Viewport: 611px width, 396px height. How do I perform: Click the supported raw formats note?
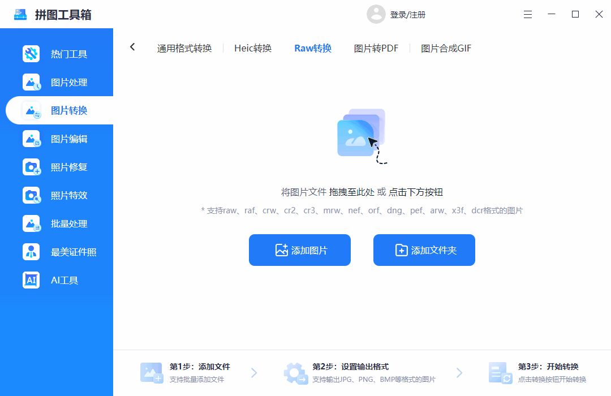point(362,210)
